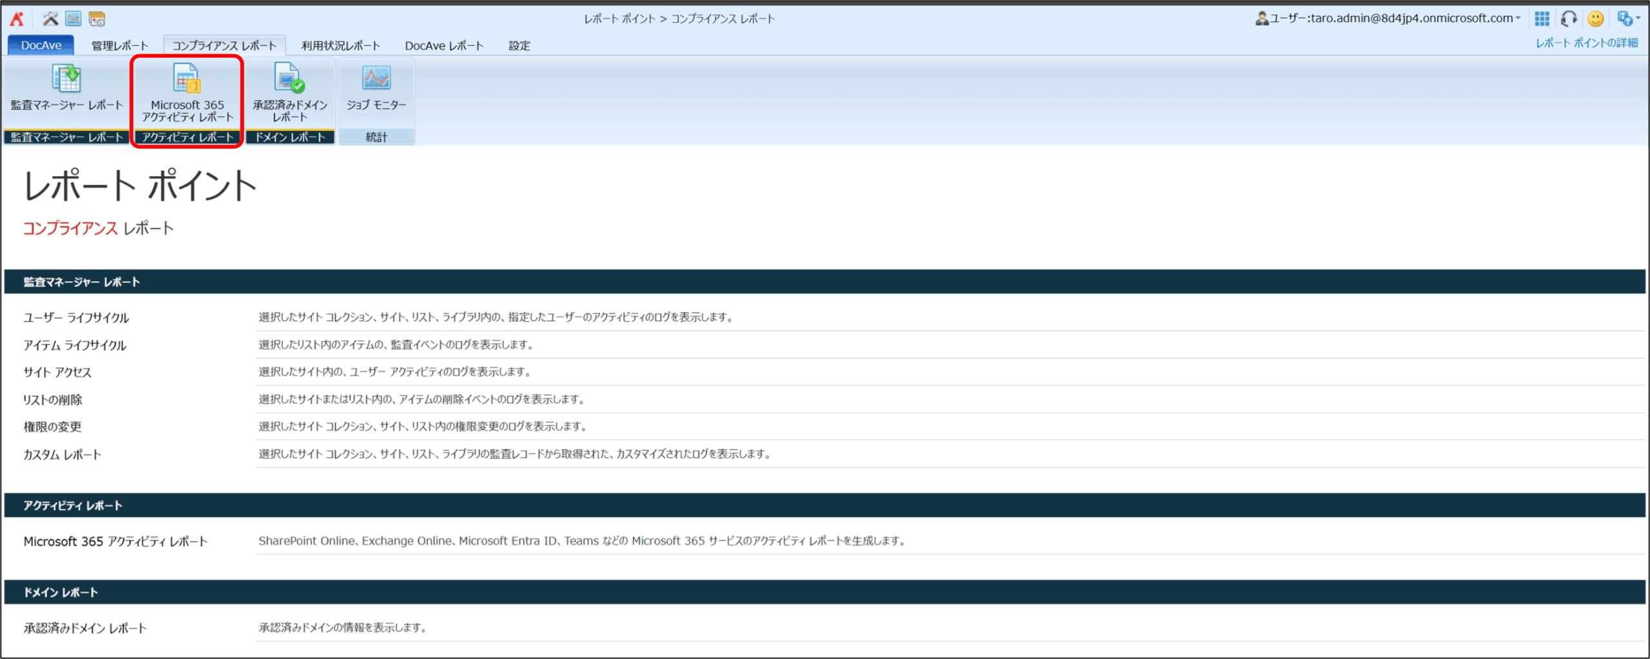Open the DocAve レポート tab
1650x659 pixels.
(x=444, y=46)
